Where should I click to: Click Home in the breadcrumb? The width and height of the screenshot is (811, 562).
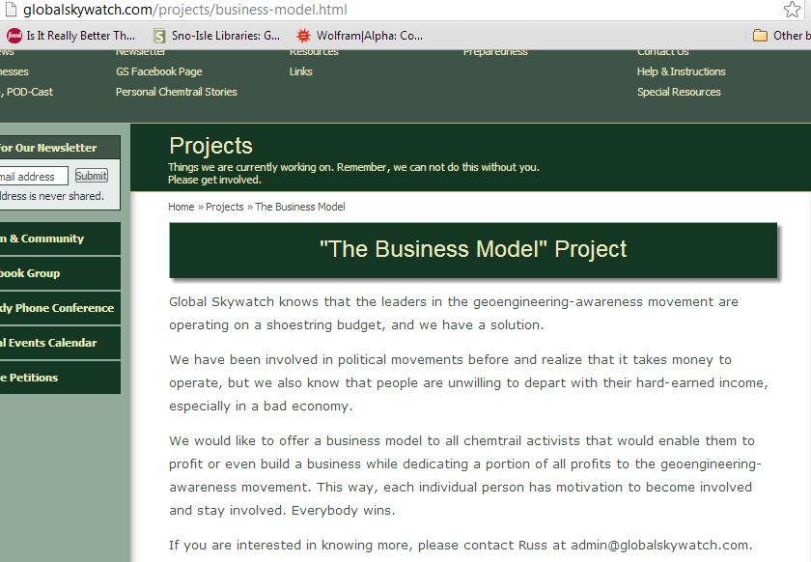(181, 207)
